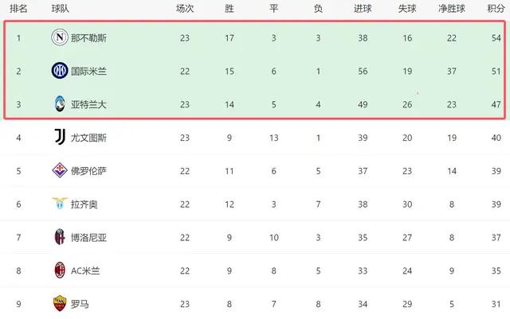
Task: Click the 场次 column header
Action: pos(185,8)
